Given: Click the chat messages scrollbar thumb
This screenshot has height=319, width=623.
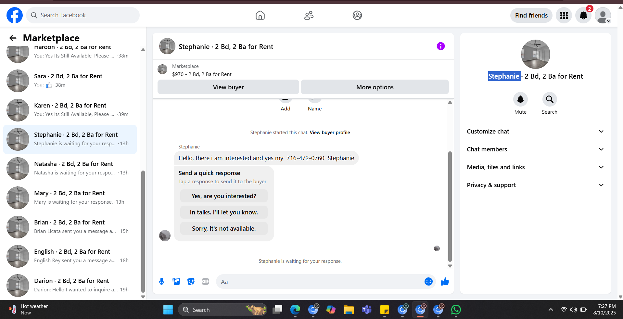Looking at the screenshot, I should pos(450,206).
